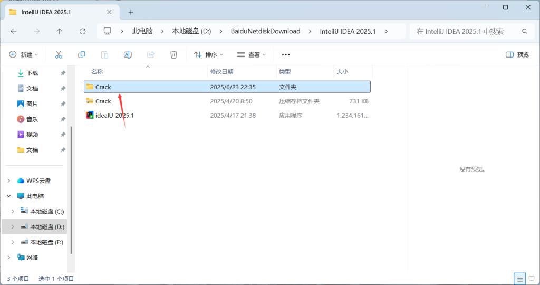This screenshot has height=285, width=540.
Task: Click the Cut scissors icon
Action: tap(59, 54)
